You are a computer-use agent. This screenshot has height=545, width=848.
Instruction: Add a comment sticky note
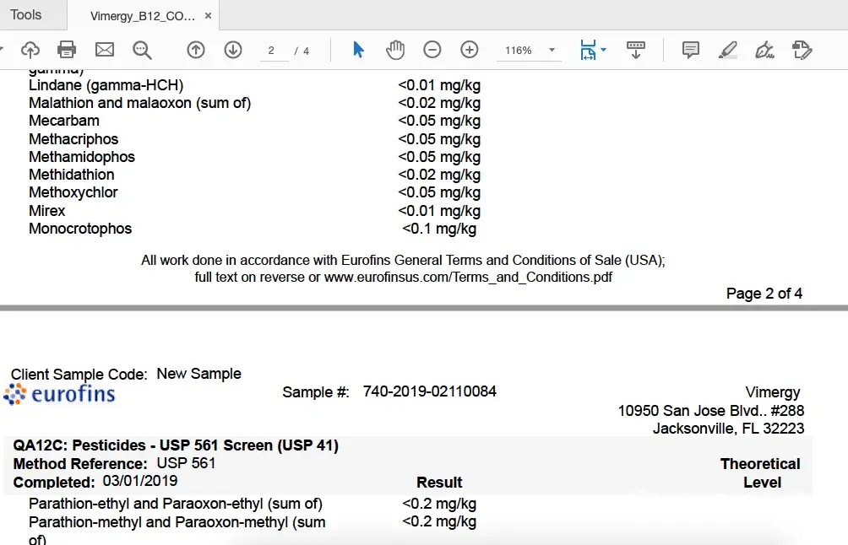(x=691, y=50)
